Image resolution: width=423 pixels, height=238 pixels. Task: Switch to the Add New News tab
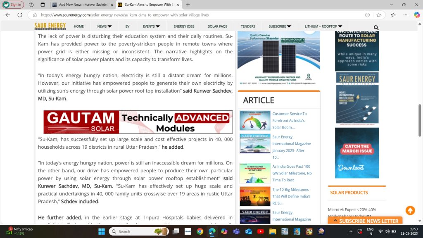pos(83,5)
